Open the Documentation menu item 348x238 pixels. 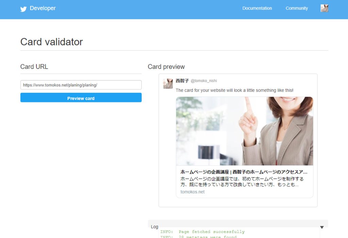pos(257,8)
